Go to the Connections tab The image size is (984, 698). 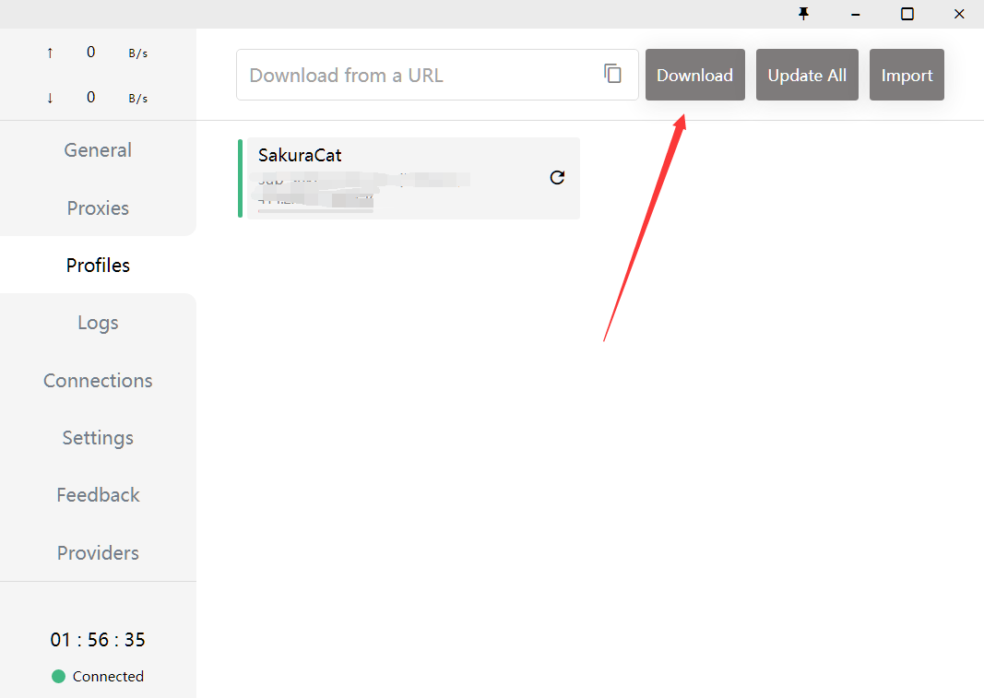point(98,381)
